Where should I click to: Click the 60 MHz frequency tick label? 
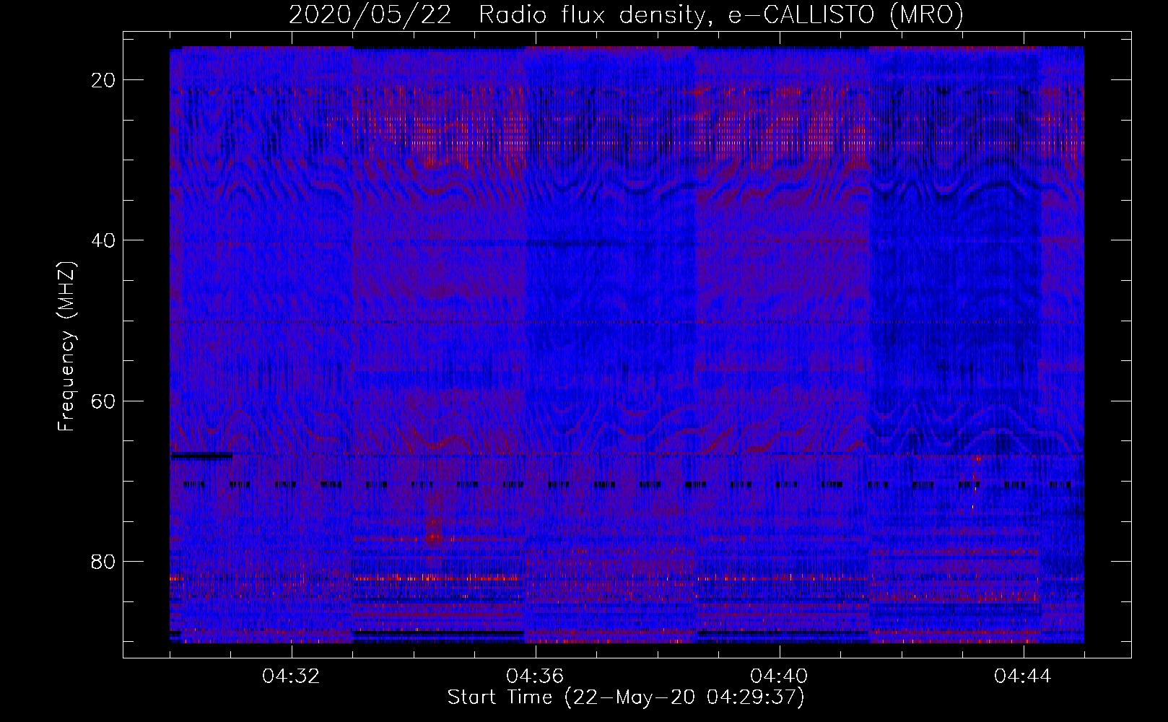[105, 401]
